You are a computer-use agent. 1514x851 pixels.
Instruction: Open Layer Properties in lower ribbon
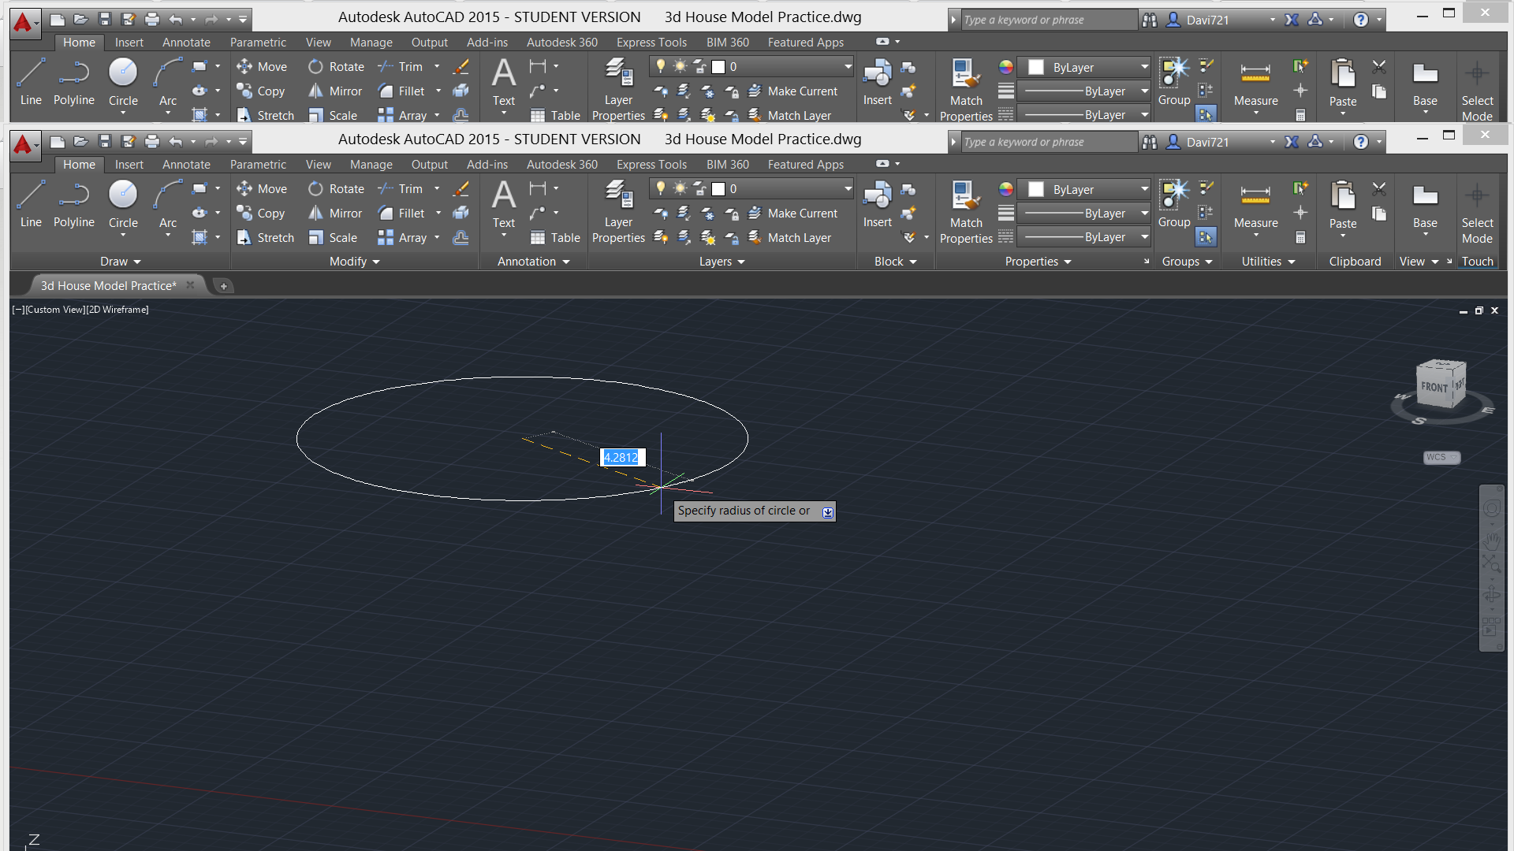618,211
